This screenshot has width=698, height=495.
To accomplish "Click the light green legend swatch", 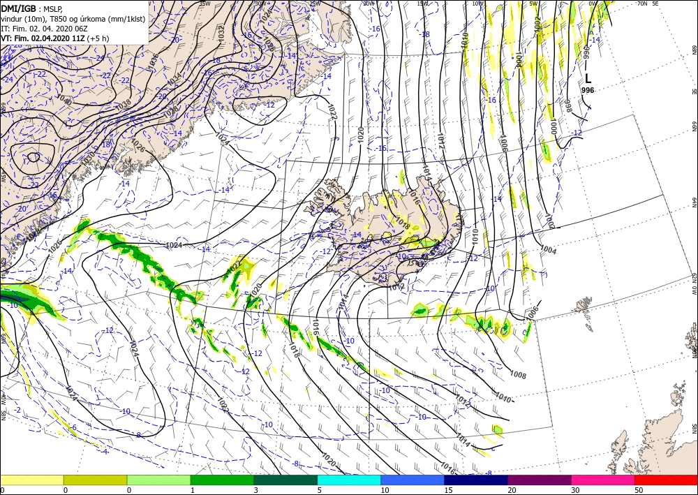I will (158, 480).
